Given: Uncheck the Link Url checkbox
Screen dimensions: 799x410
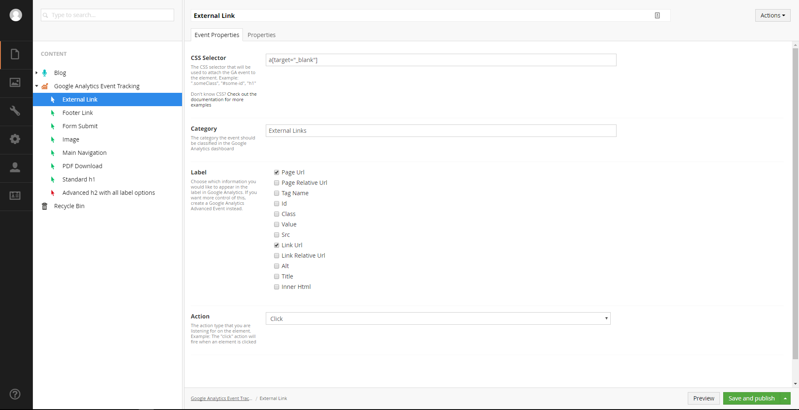Looking at the screenshot, I should (277, 245).
